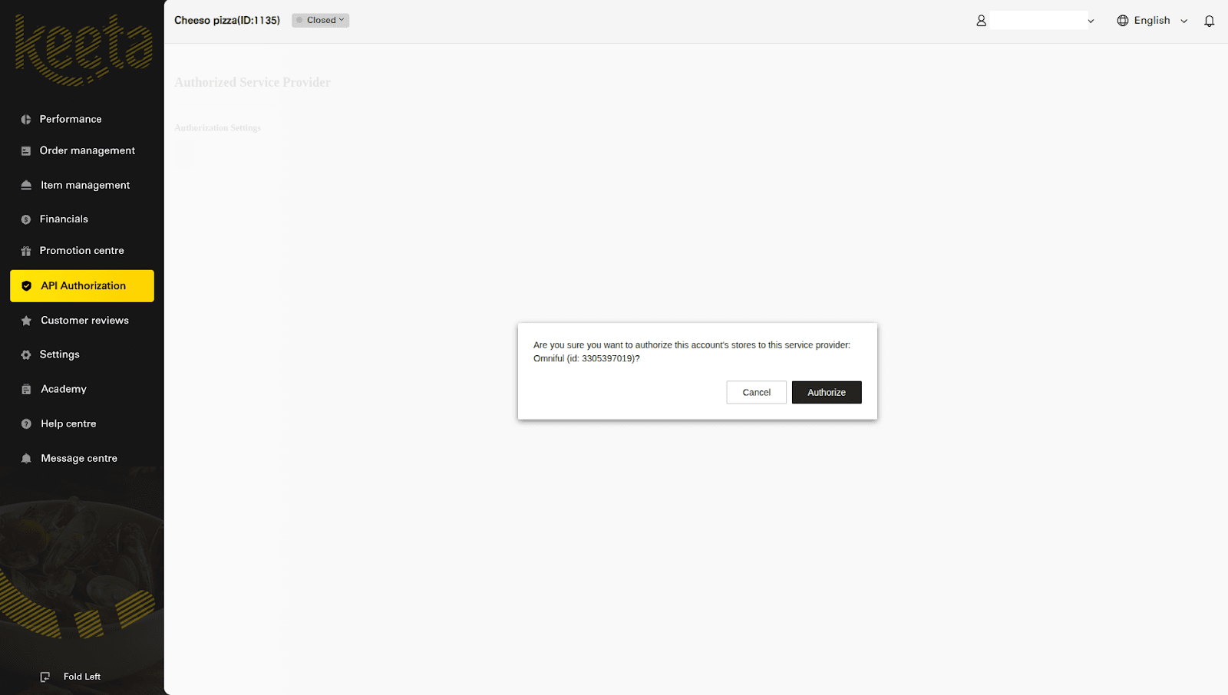This screenshot has width=1228, height=695.
Task: Click the Performance pie chart icon
Action: point(26,120)
